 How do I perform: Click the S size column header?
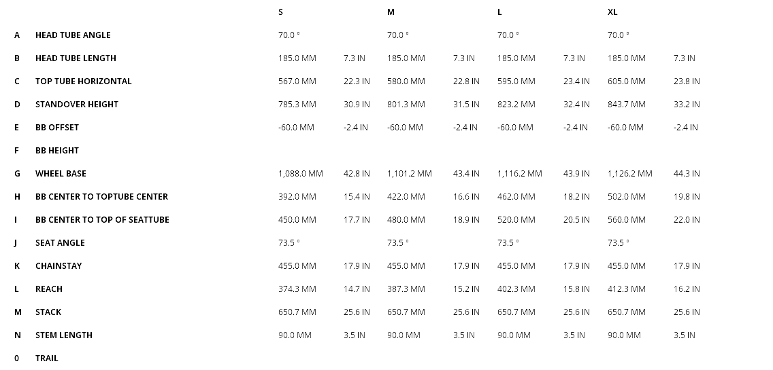[x=281, y=12]
